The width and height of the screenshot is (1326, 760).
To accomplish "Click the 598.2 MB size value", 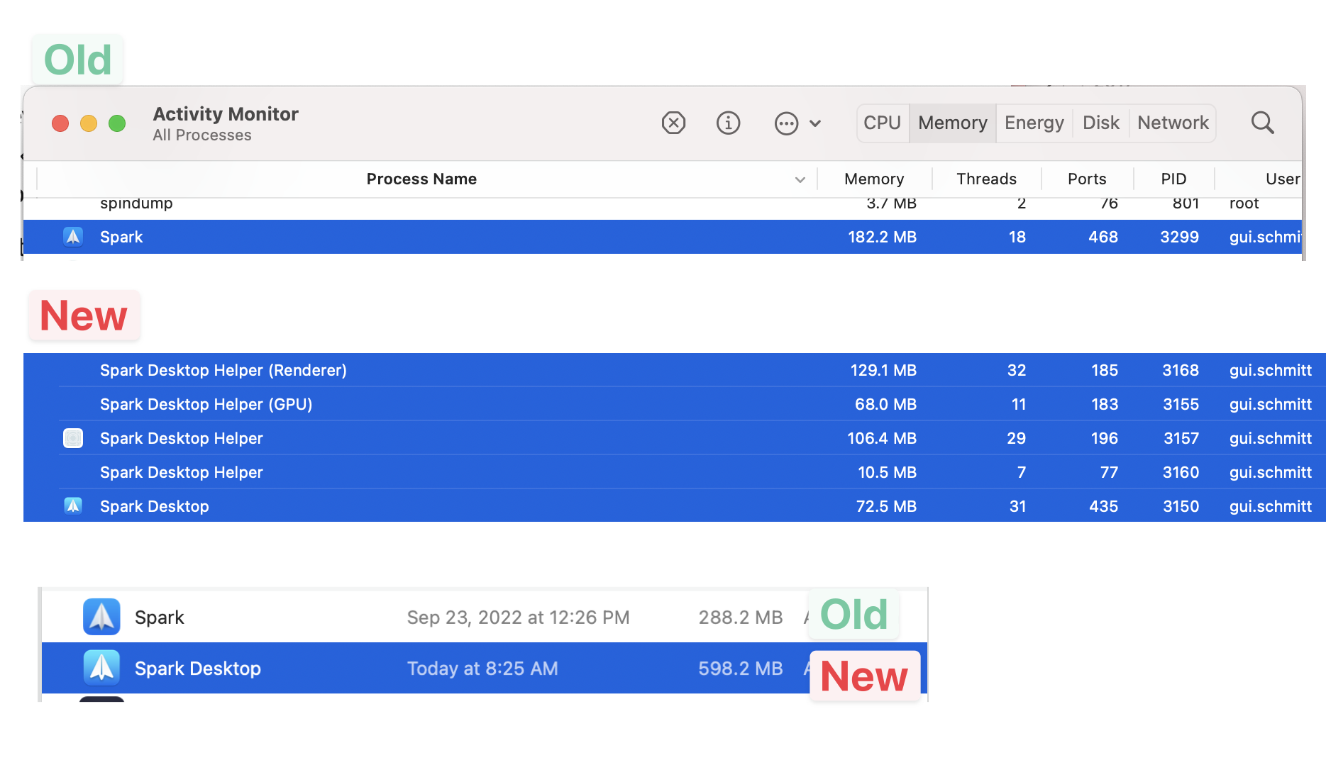I will [741, 669].
